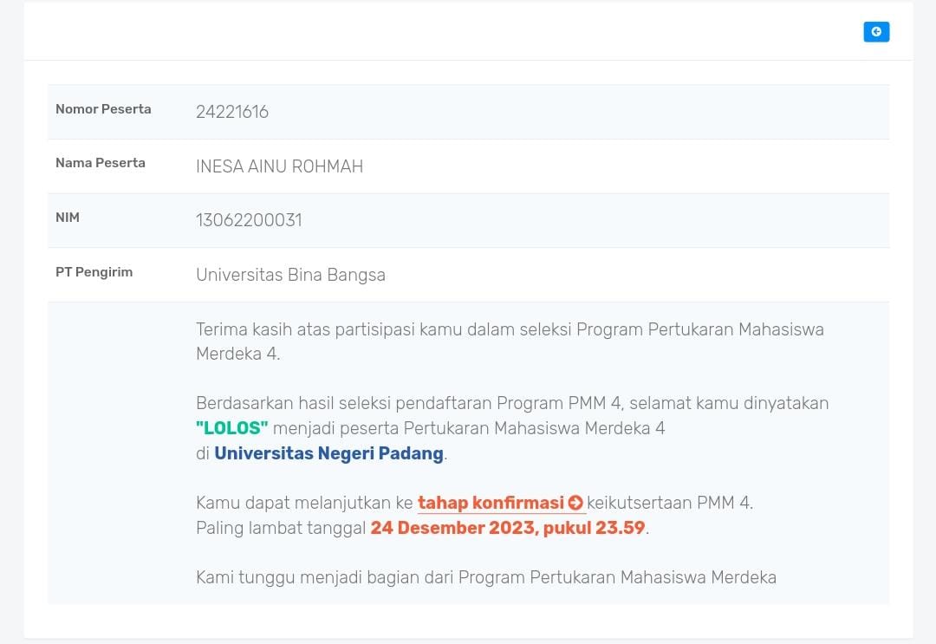936x644 pixels.
Task: Click the Terima kasih atas partisipasi paragraph
Action: tap(510, 342)
